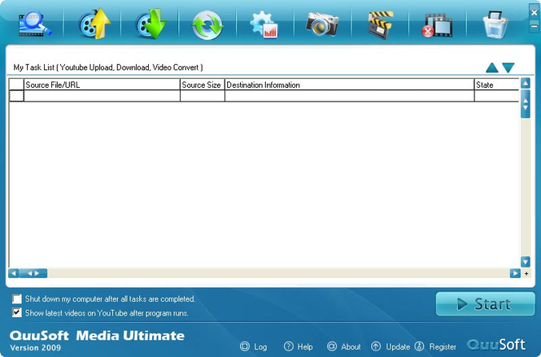Select the first empty task row selector cell
Viewport: 541px width, 357px height.
tap(16, 96)
